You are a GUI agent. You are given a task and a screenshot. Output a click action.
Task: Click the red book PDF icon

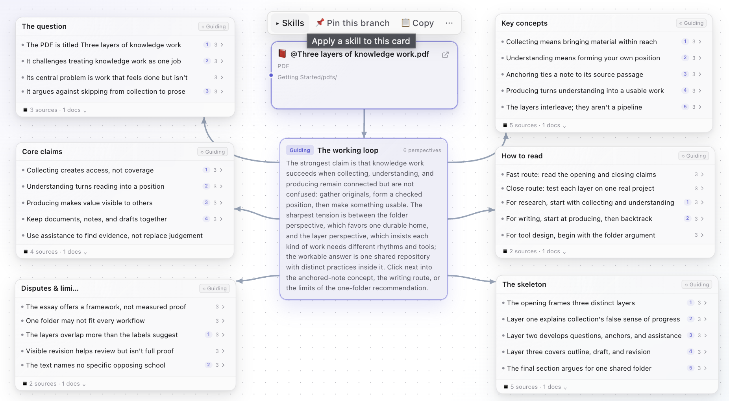[282, 54]
